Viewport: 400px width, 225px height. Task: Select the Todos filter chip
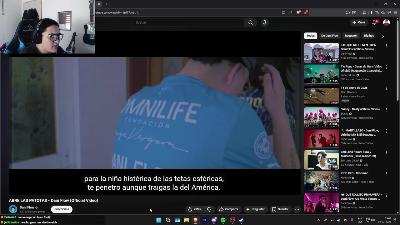coord(311,36)
